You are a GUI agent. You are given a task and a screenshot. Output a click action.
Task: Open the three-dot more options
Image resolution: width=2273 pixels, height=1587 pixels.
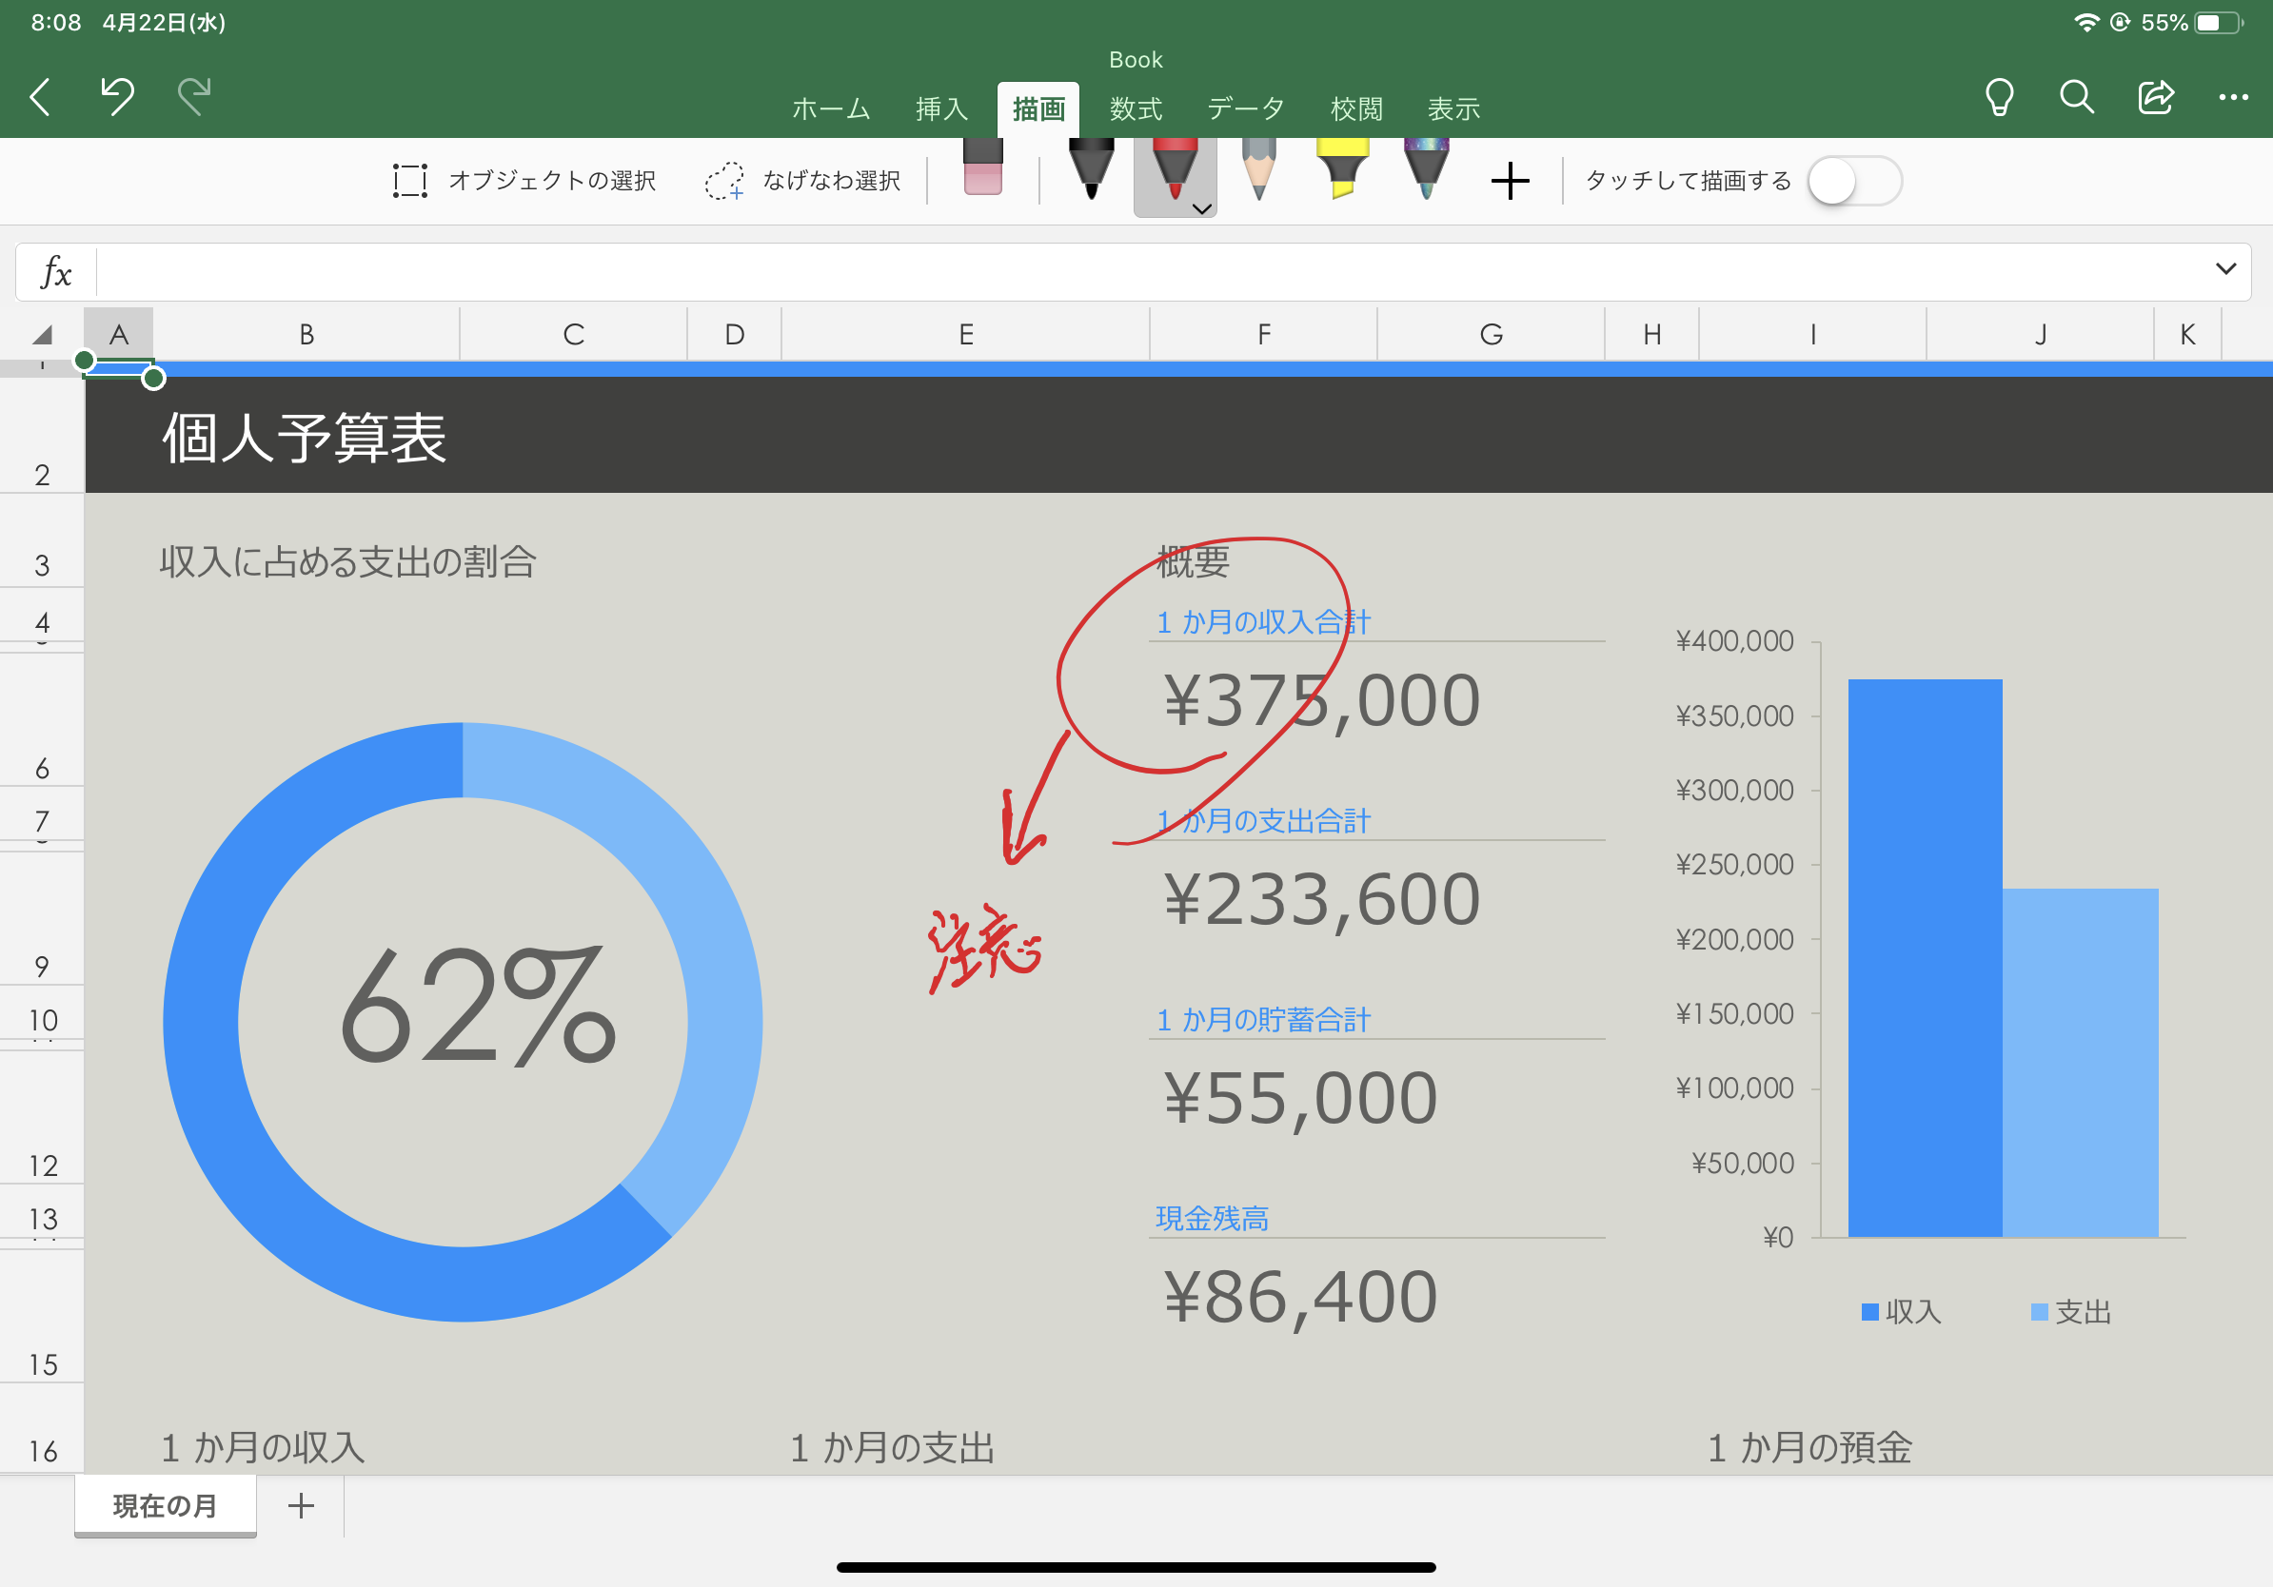2232,97
